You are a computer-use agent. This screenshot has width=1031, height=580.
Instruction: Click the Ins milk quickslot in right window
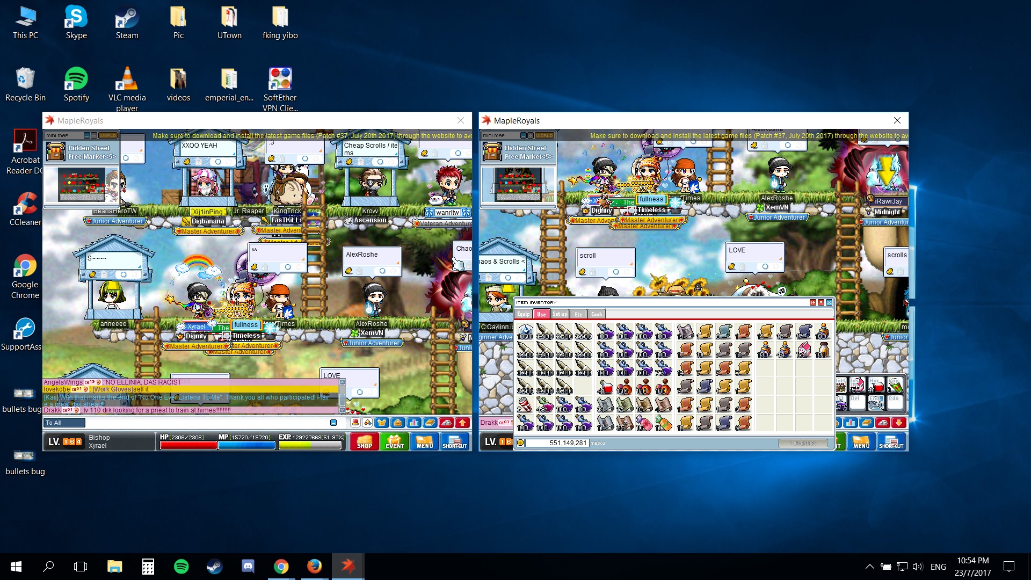[857, 385]
